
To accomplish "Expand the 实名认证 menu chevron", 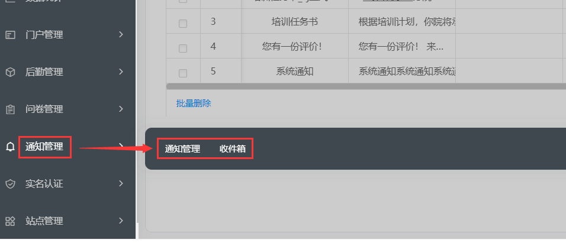I will (x=121, y=183).
